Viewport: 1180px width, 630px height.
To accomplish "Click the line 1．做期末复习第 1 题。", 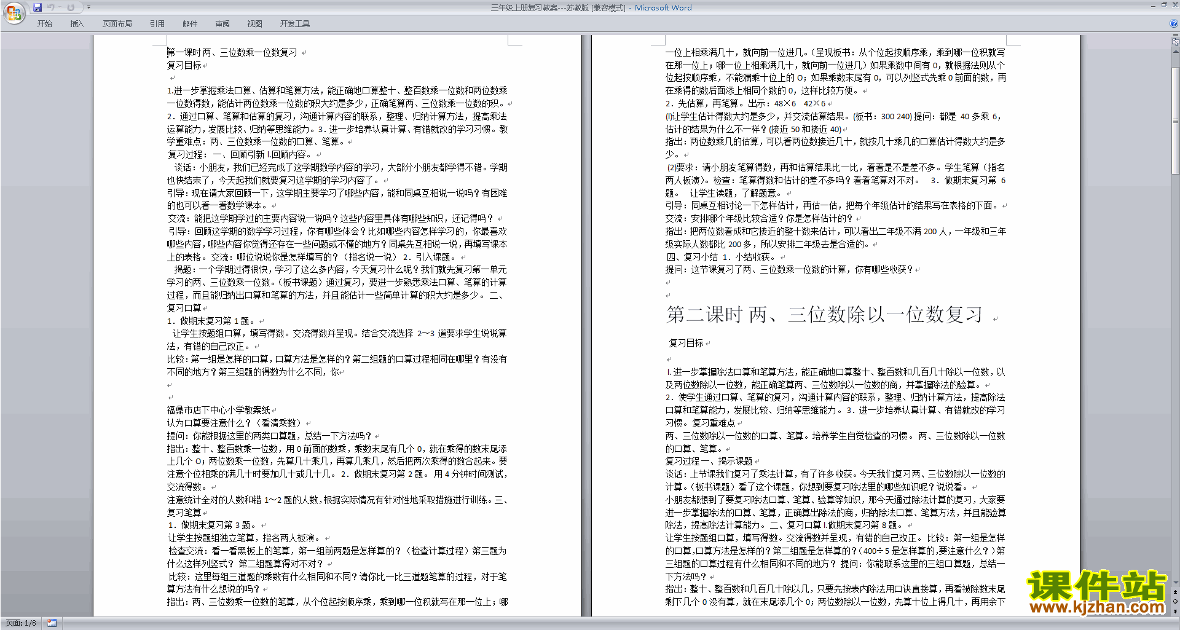I will [x=211, y=321].
